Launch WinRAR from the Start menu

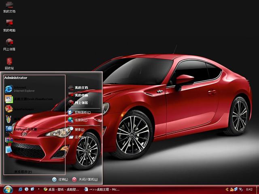pyautogui.click(x=19, y=139)
